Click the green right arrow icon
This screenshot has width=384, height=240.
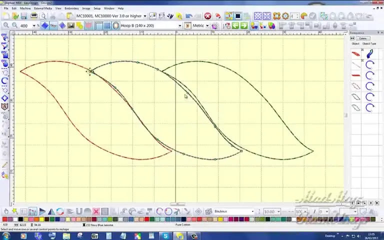243,25
